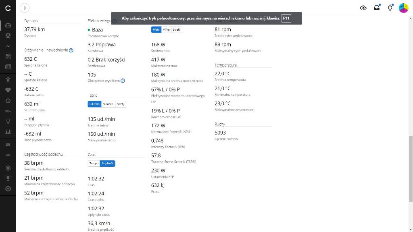
Task: Select the Prędkość speed option
Action: (107, 164)
